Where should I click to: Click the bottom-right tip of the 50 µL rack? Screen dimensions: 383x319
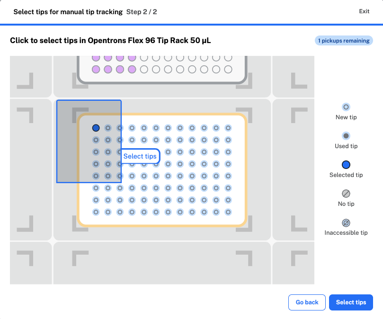tap(228, 213)
